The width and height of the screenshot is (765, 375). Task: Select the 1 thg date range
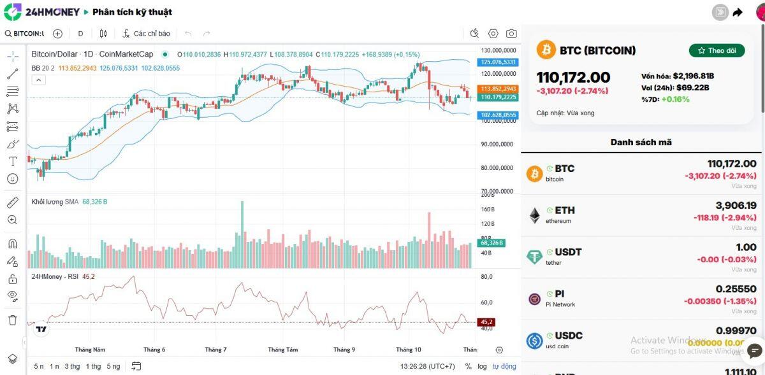(93, 366)
